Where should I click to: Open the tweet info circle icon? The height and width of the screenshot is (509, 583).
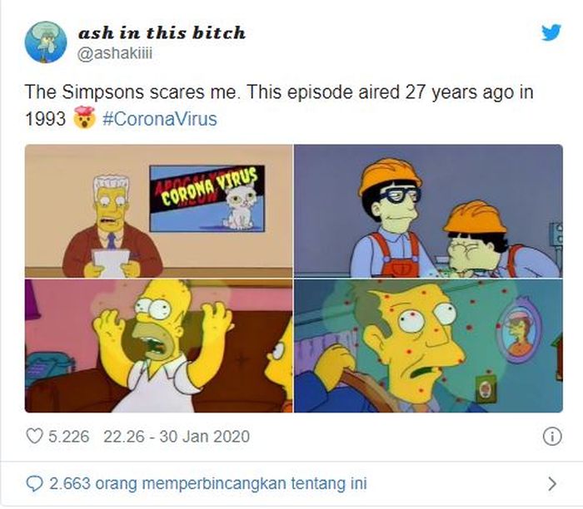(x=552, y=437)
